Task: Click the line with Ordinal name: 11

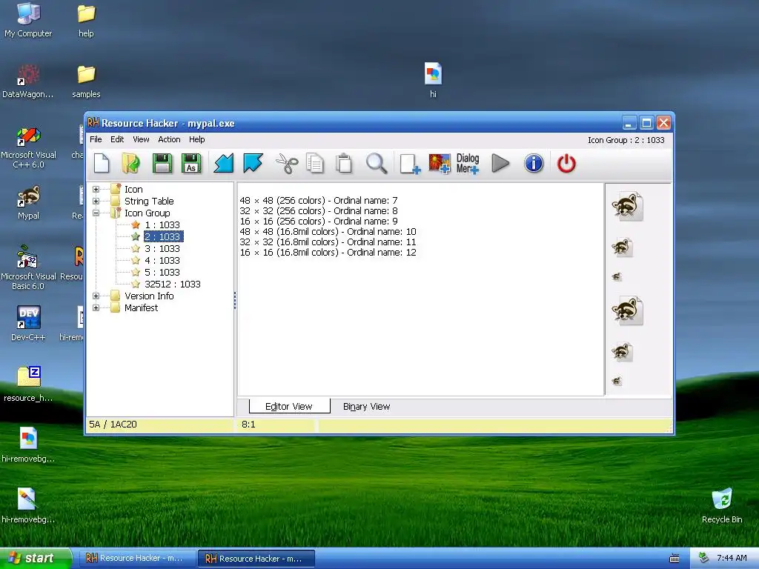Action: pyautogui.click(x=328, y=242)
